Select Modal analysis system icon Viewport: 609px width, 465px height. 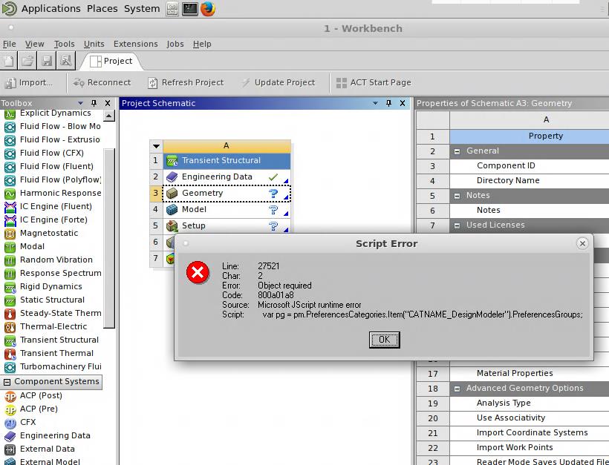click(x=10, y=247)
